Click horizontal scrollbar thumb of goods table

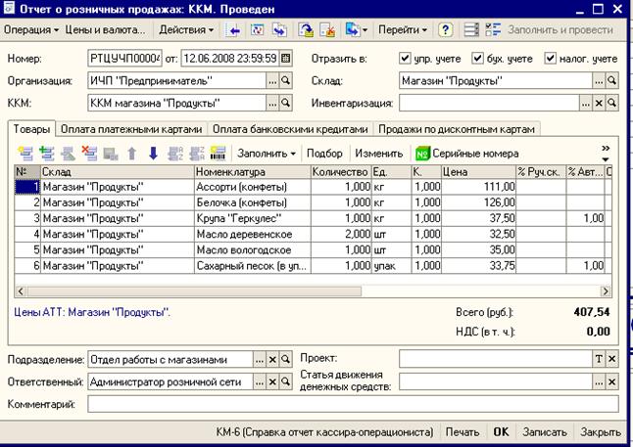194,291
